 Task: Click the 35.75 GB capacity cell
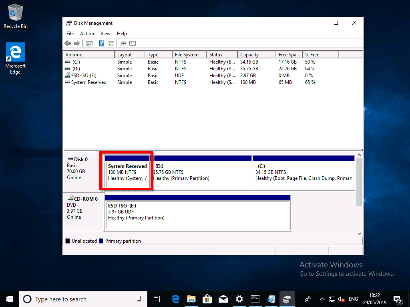pos(249,69)
